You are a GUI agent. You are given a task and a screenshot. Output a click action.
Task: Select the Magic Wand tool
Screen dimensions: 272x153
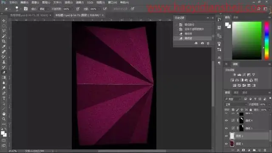(x=4, y=36)
